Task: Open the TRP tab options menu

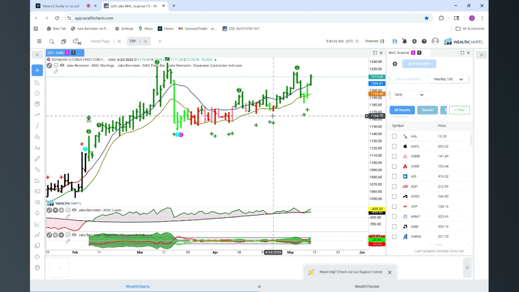Action: [140, 41]
